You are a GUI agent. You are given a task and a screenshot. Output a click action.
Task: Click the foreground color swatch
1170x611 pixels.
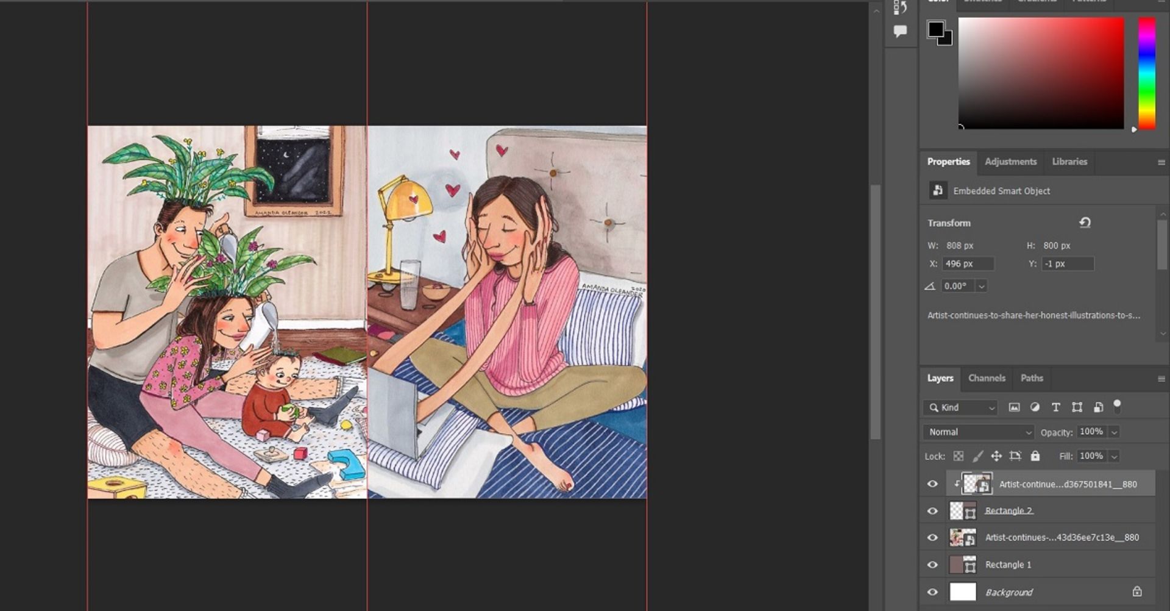click(x=935, y=29)
